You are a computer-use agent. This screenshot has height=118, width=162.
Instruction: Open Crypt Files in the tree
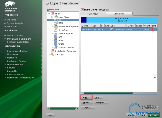(64, 30)
